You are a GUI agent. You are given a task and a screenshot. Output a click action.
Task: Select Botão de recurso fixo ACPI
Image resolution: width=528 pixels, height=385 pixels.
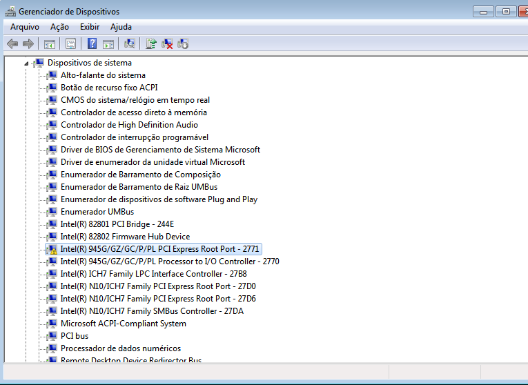[x=109, y=88]
